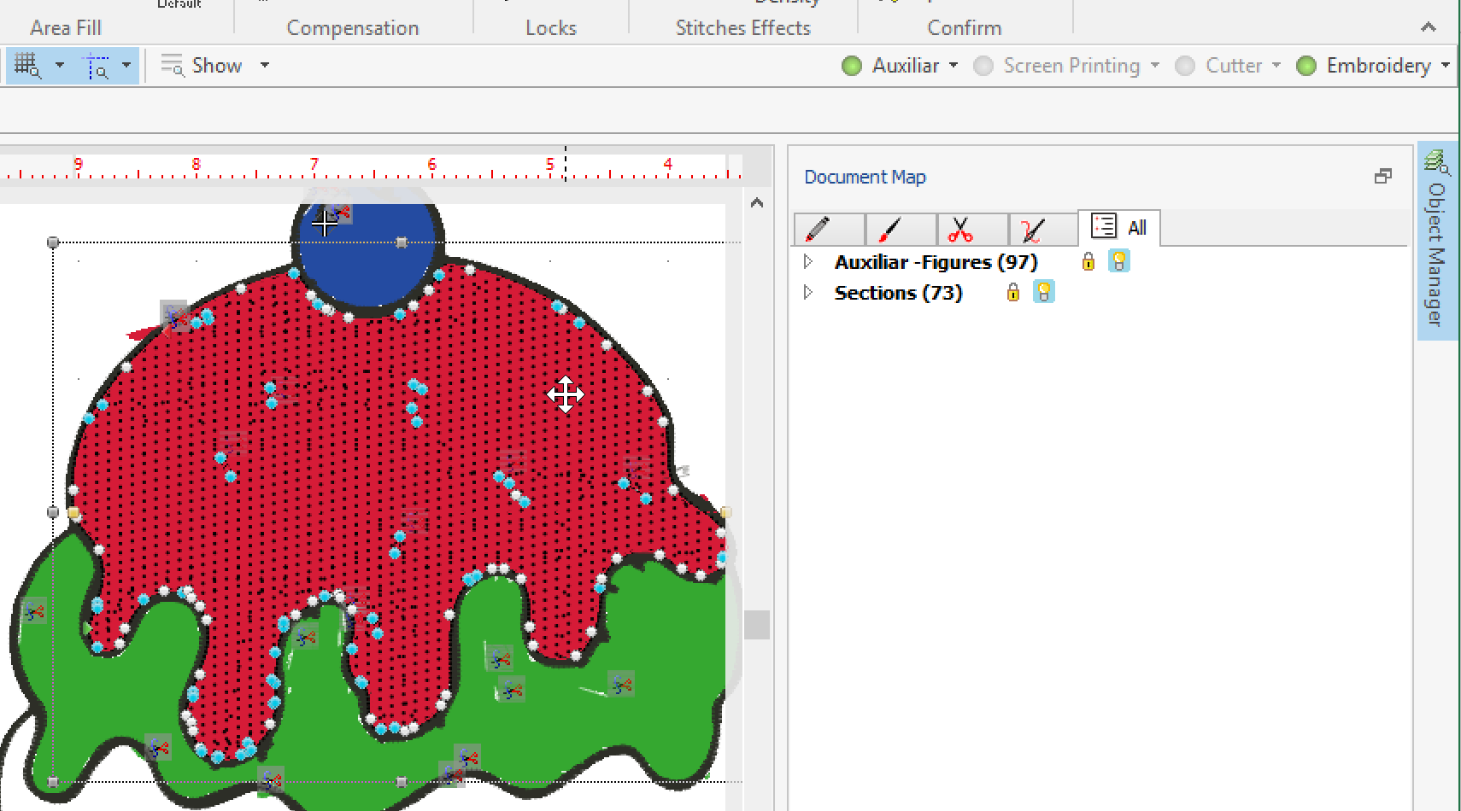Expand the Sections tree node
This screenshot has height=811, width=1461.
808,292
